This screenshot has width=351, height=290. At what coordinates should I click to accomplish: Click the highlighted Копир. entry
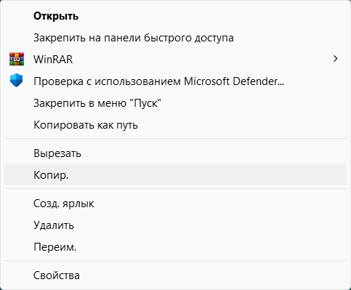[175, 174]
